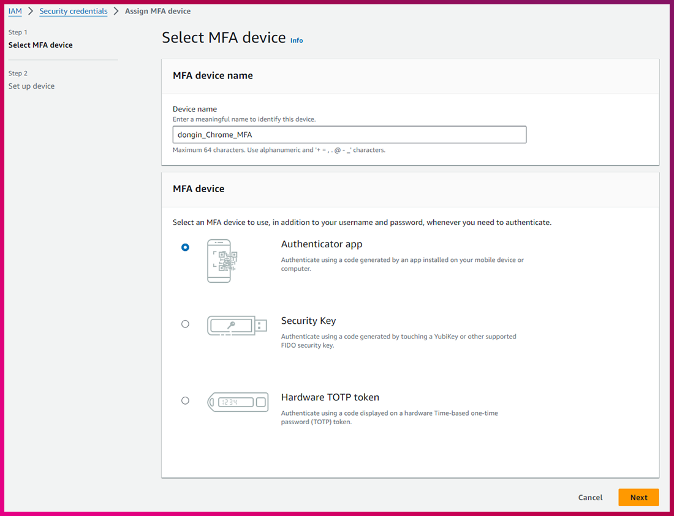Viewport: 674px width, 516px height.
Task: Open the IAM breadcrumb link
Action: tap(15, 11)
